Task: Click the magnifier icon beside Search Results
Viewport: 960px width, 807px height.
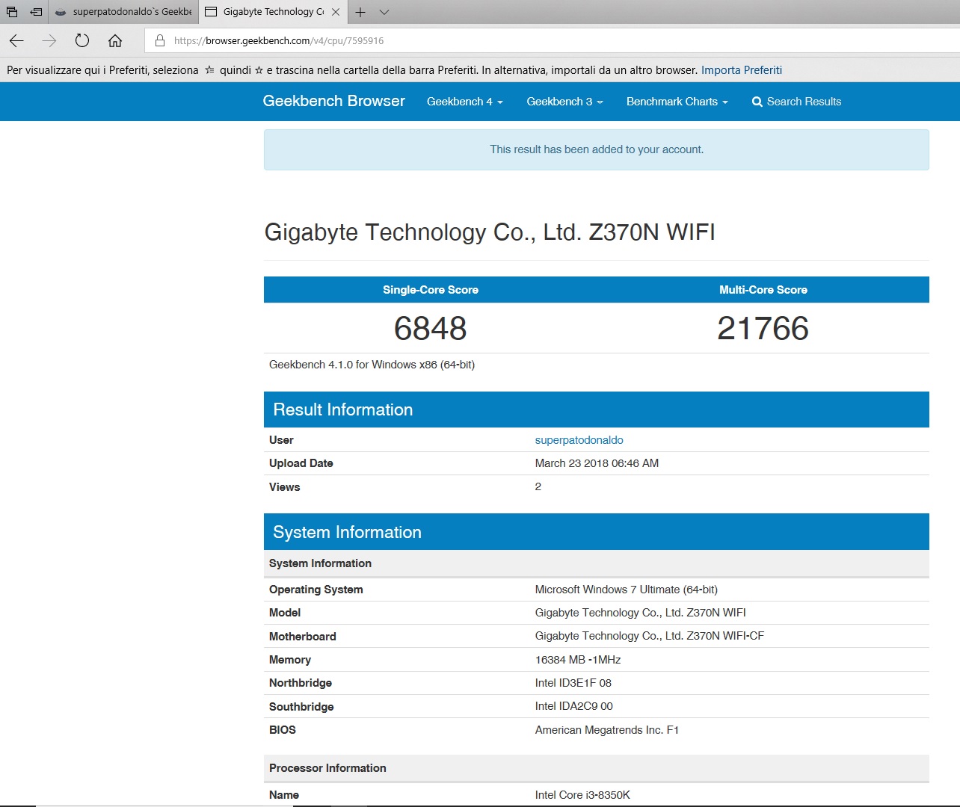Action: (x=757, y=102)
